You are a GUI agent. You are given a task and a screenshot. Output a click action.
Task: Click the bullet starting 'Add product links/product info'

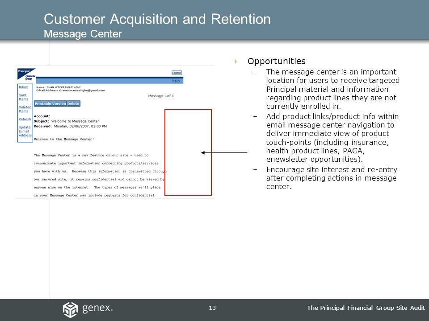coord(332,138)
